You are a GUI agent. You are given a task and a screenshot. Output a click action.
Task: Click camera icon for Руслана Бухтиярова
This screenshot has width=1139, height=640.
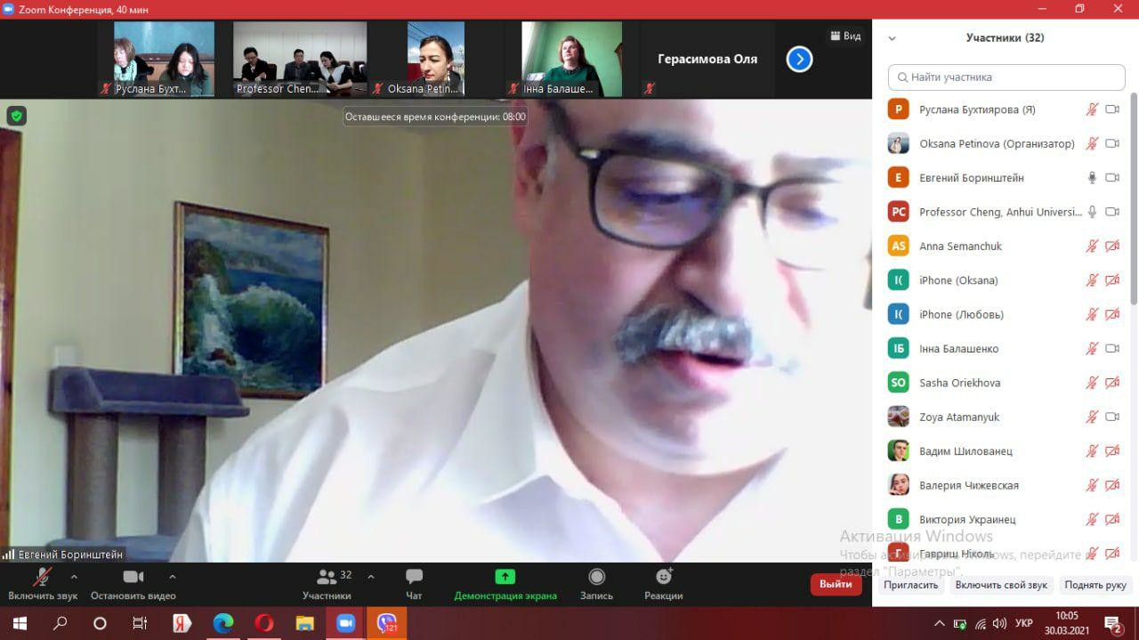click(1112, 109)
